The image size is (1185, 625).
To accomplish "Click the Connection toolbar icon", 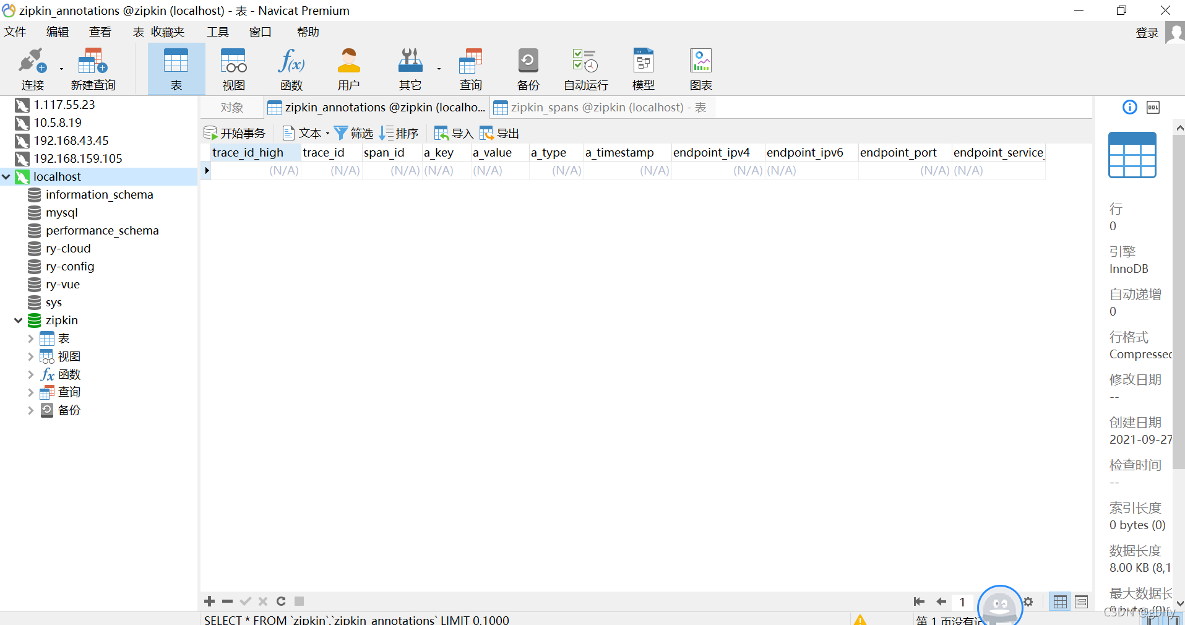I will click(32, 69).
